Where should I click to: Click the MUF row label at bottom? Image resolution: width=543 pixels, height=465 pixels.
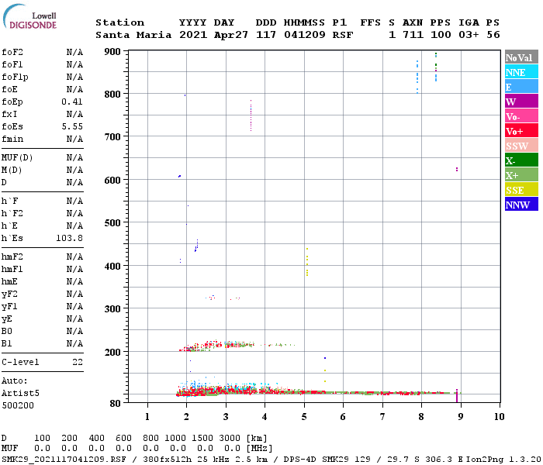click(9, 448)
